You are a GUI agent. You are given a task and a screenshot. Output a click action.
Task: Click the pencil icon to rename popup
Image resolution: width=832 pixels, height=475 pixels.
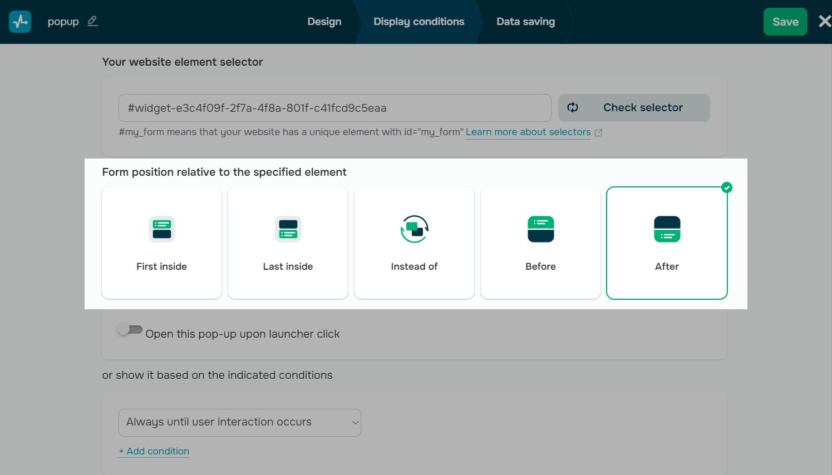pyautogui.click(x=92, y=21)
